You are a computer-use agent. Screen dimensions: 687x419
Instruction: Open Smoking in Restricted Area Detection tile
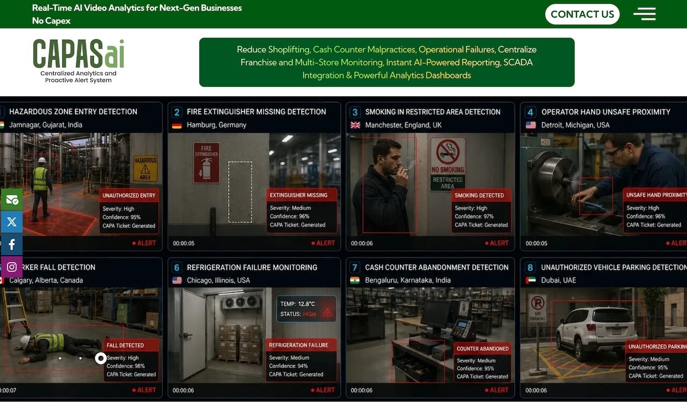430,177
